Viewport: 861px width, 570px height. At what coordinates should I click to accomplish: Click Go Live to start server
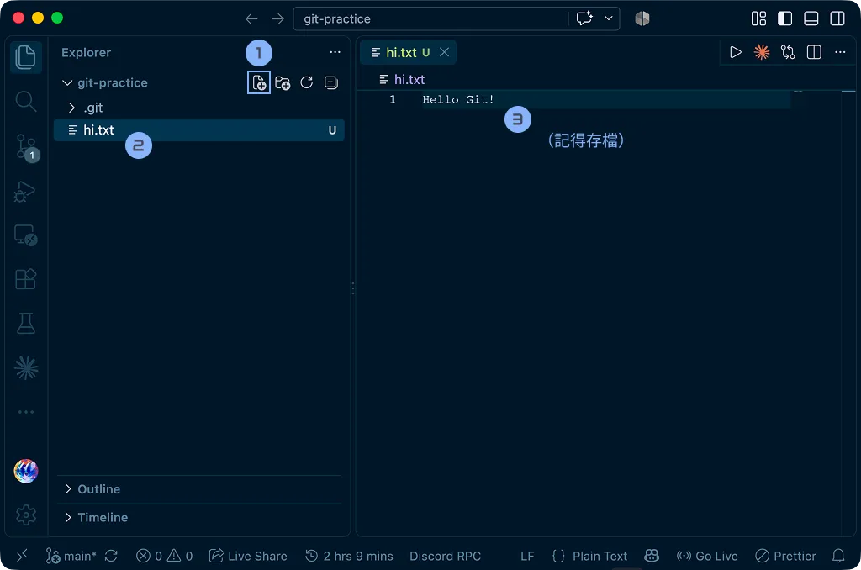click(707, 557)
